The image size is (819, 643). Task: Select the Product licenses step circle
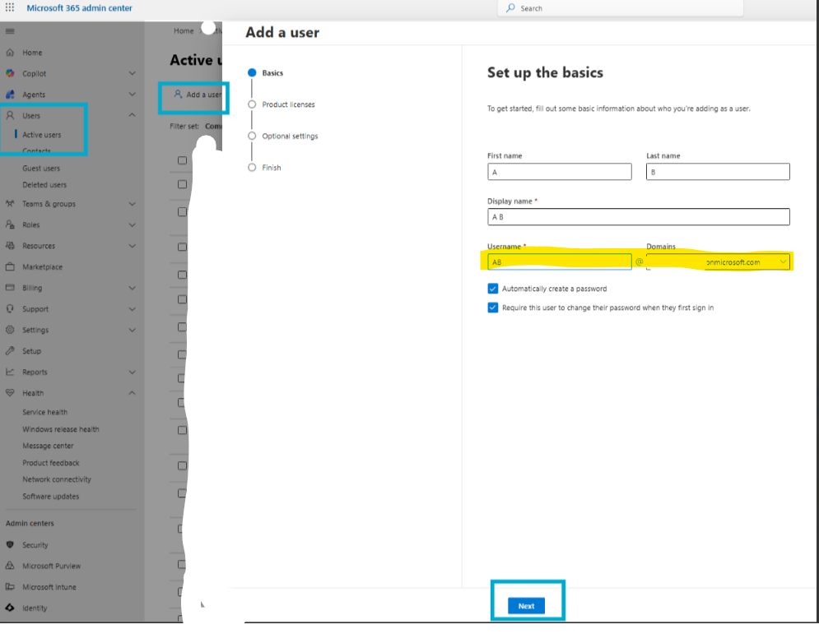[x=252, y=104]
